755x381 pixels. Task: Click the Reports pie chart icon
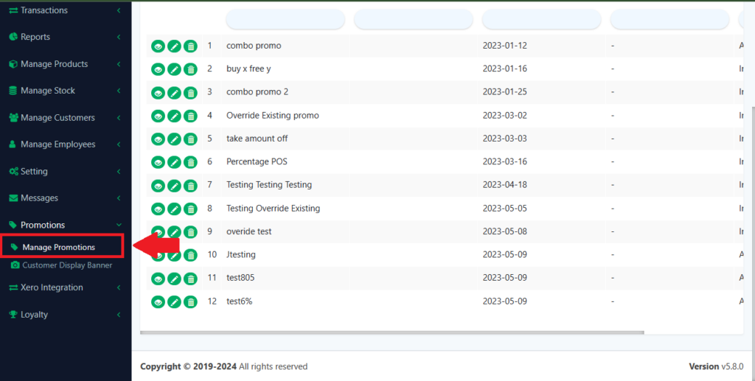13,37
